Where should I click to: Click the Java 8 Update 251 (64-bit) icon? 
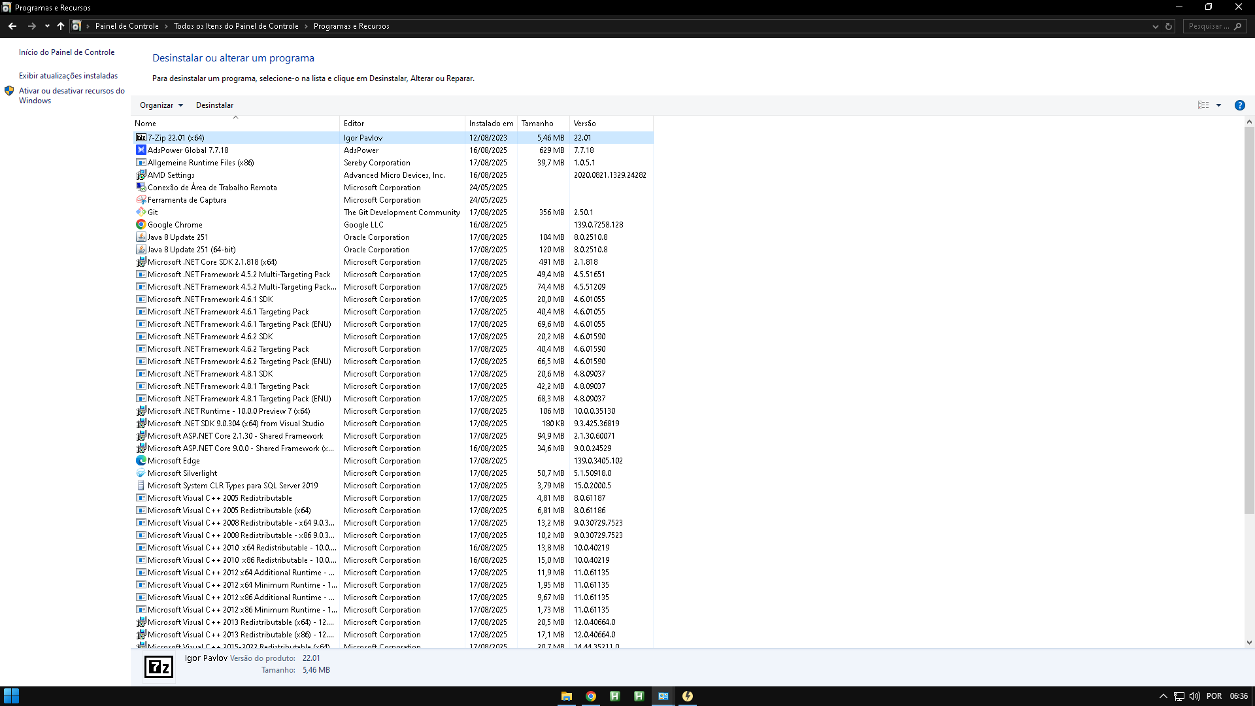point(141,250)
